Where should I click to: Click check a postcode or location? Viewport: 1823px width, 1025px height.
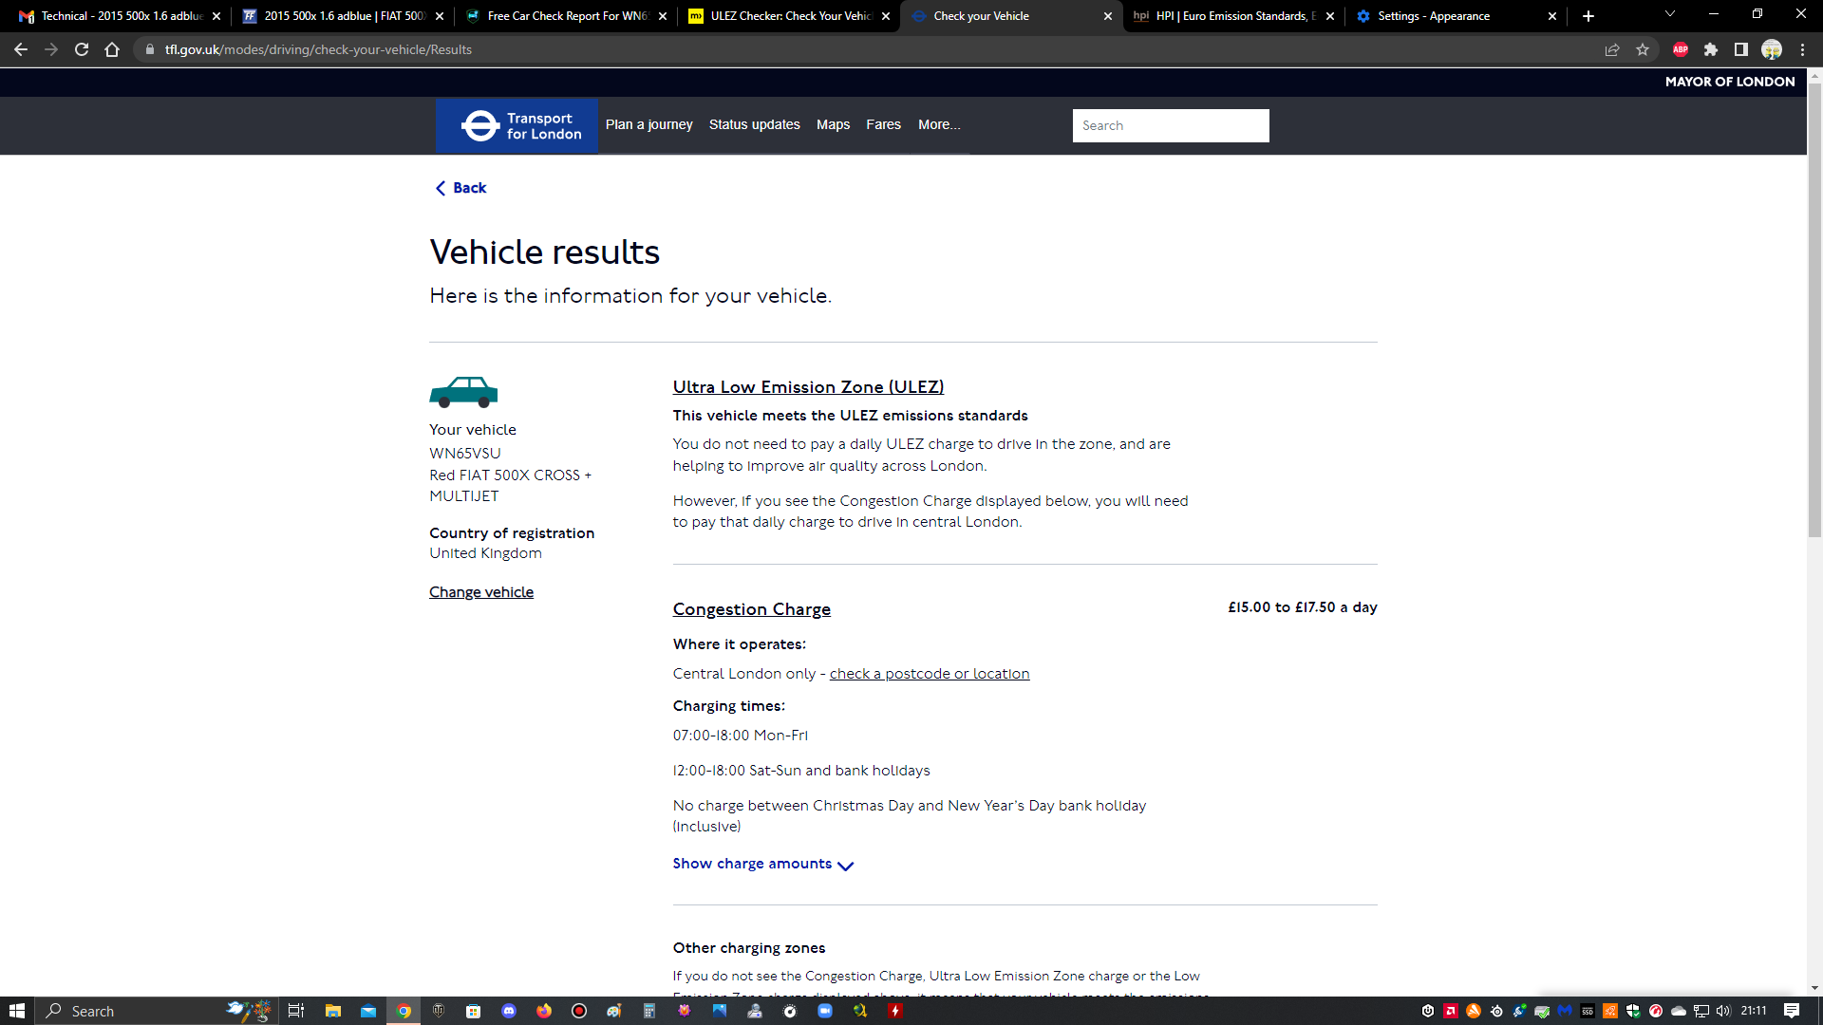coord(930,674)
